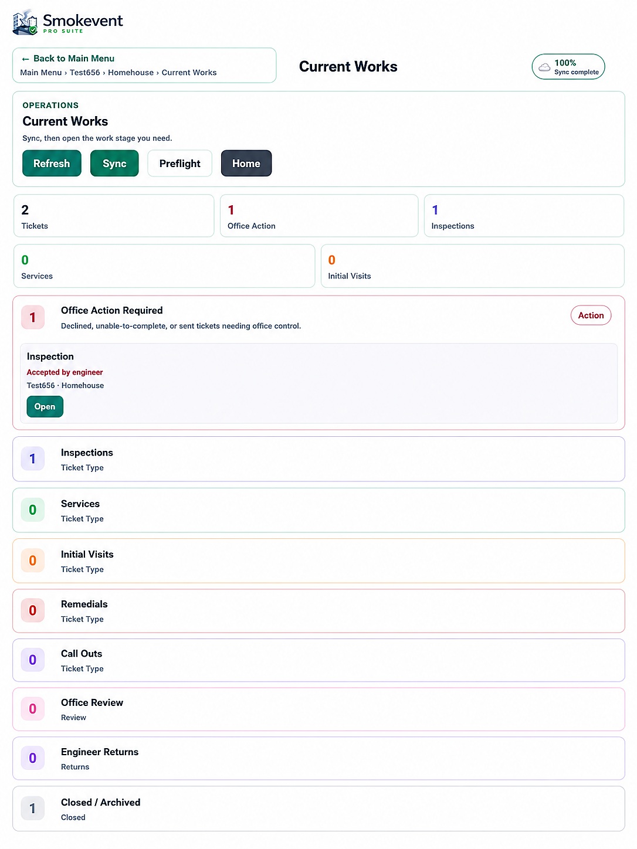Expand the Inspections Ticket Type section
Viewport: 637px width, 849px height.
click(318, 459)
